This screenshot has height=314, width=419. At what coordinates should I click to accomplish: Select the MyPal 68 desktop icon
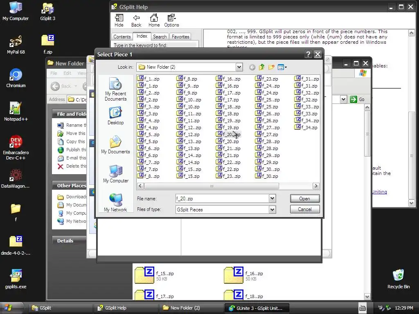(x=16, y=45)
